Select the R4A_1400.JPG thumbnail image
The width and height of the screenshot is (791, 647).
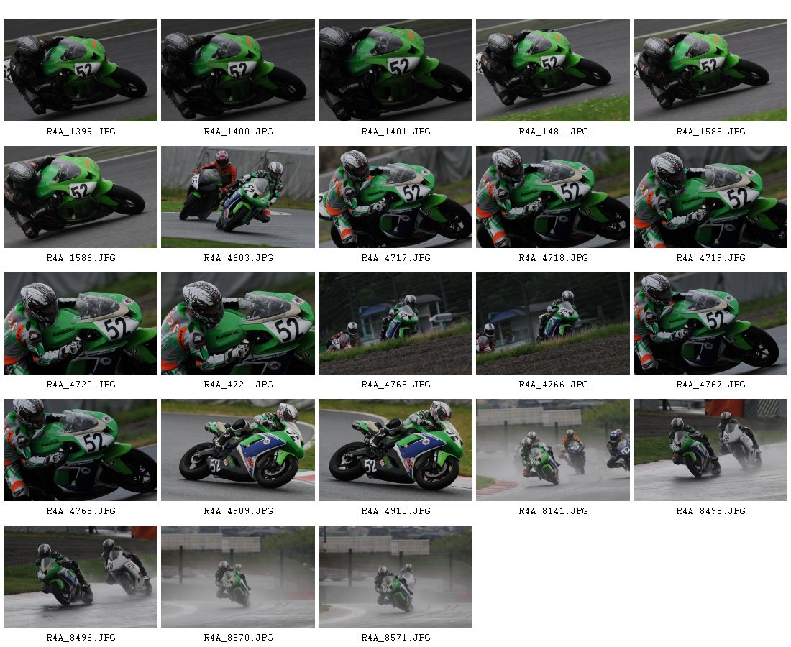click(x=237, y=70)
